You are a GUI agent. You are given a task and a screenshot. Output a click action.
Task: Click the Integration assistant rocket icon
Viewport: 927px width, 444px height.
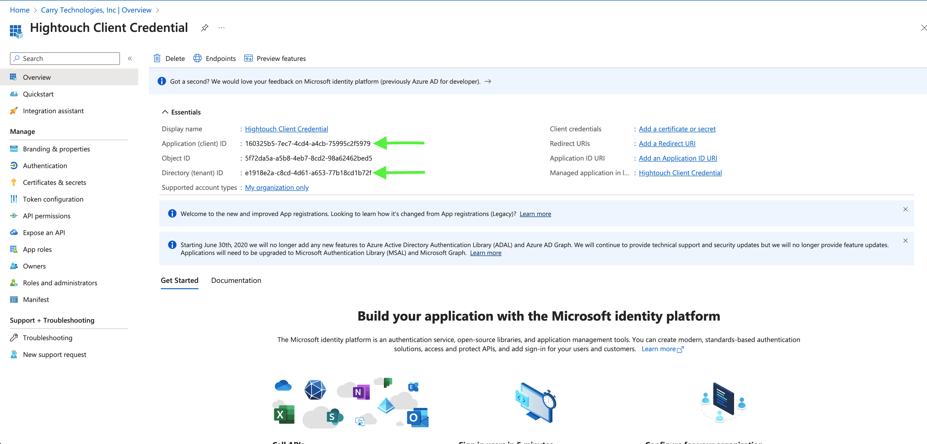coord(14,111)
